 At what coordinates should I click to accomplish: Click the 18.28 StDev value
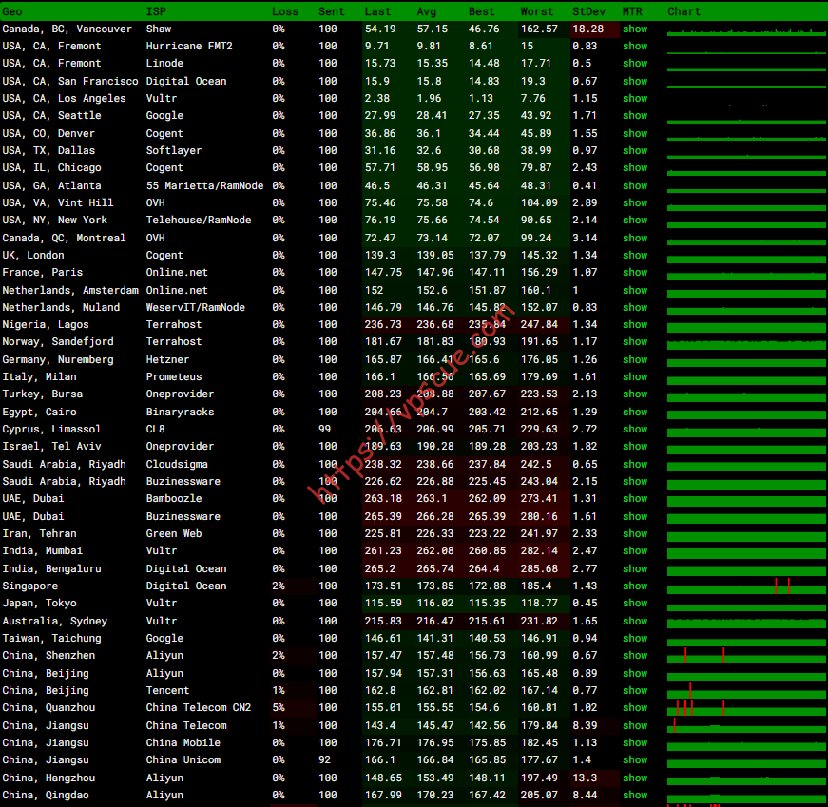pyautogui.click(x=588, y=29)
